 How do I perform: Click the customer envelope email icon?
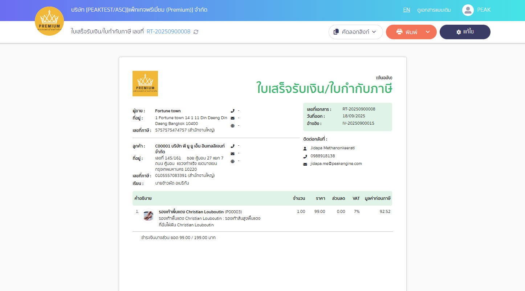tap(232, 153)
